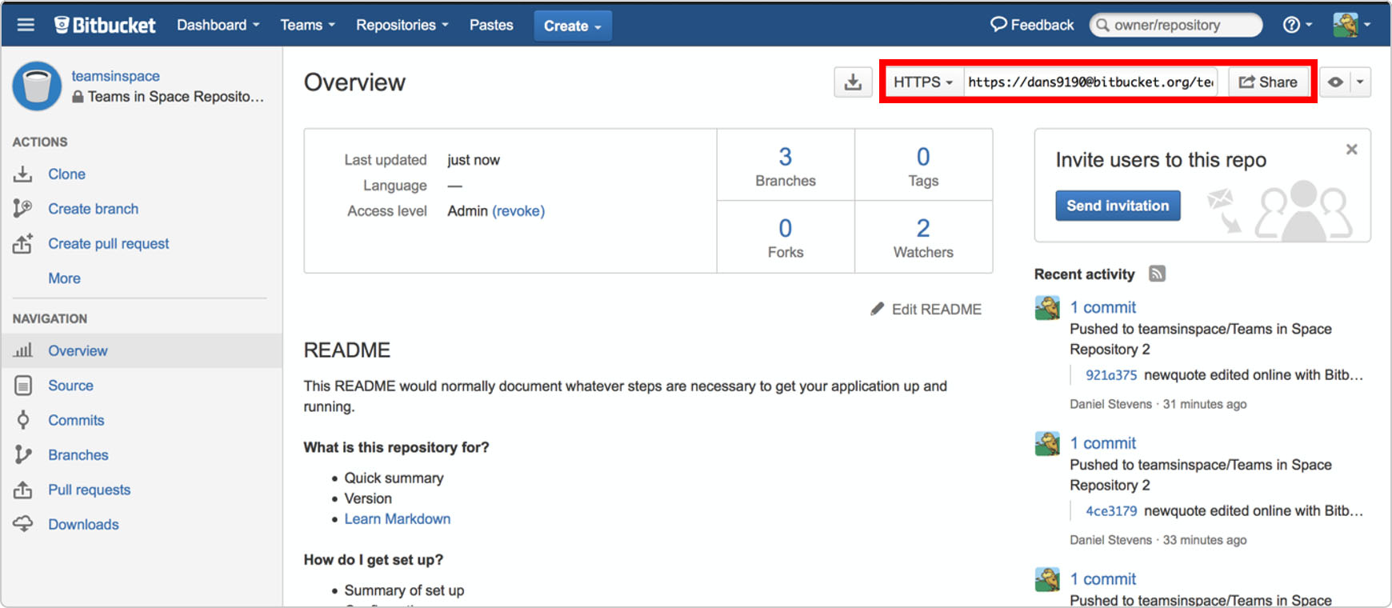Image resolution: width=1392 pixels, height=608 pixels.
Task: Open the Dashboard dropdown menu
Action: click(218, 25)
